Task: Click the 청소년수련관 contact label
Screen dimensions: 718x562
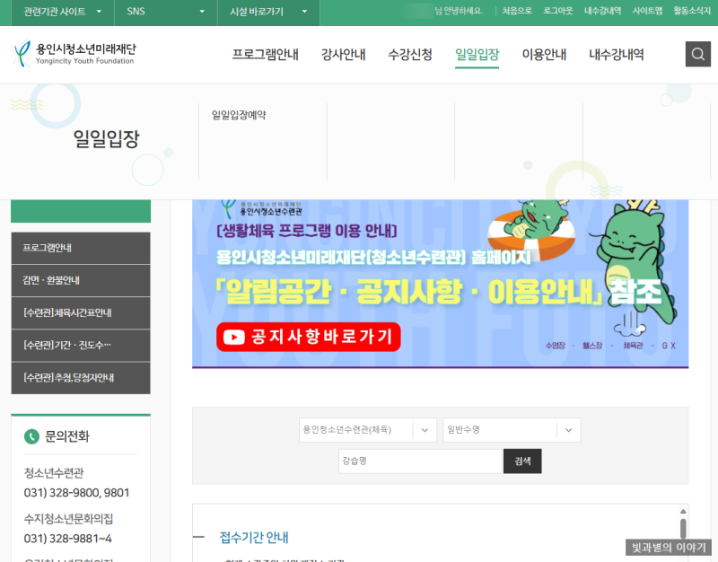Action: [54, 473]
